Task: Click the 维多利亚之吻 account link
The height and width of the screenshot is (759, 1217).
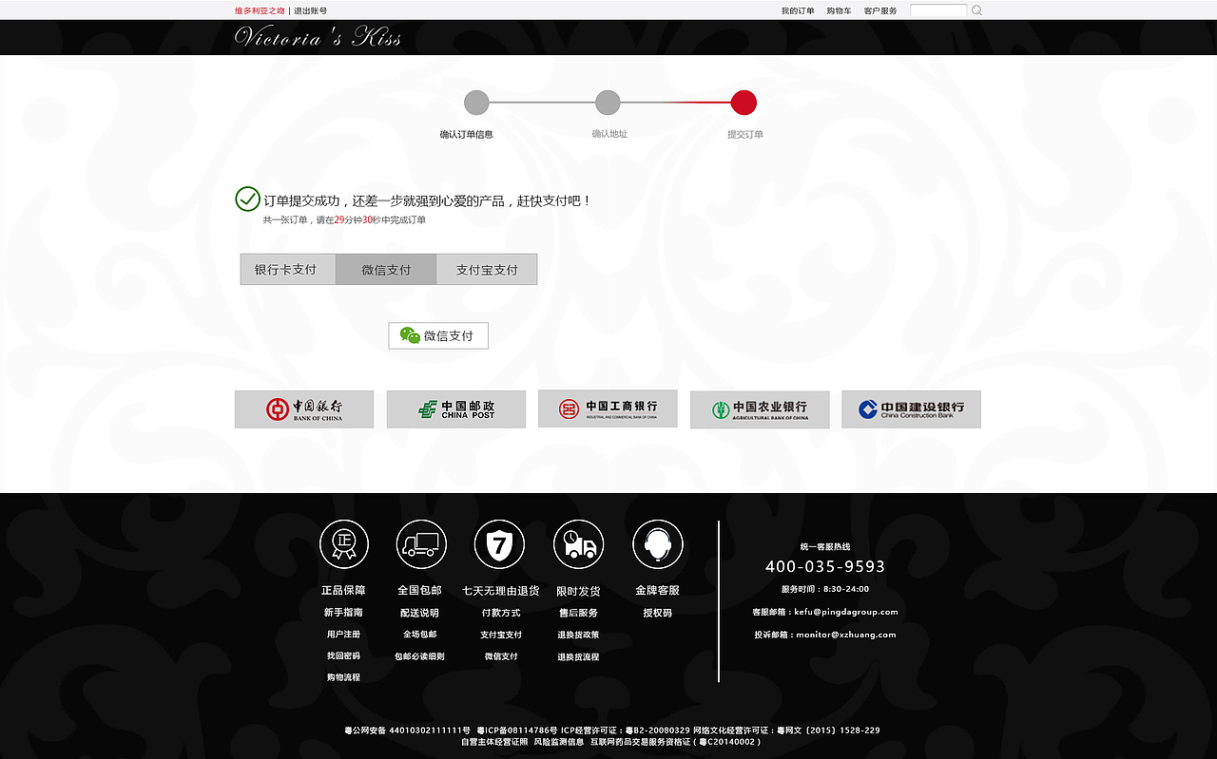Action: (x=260, y=10)
